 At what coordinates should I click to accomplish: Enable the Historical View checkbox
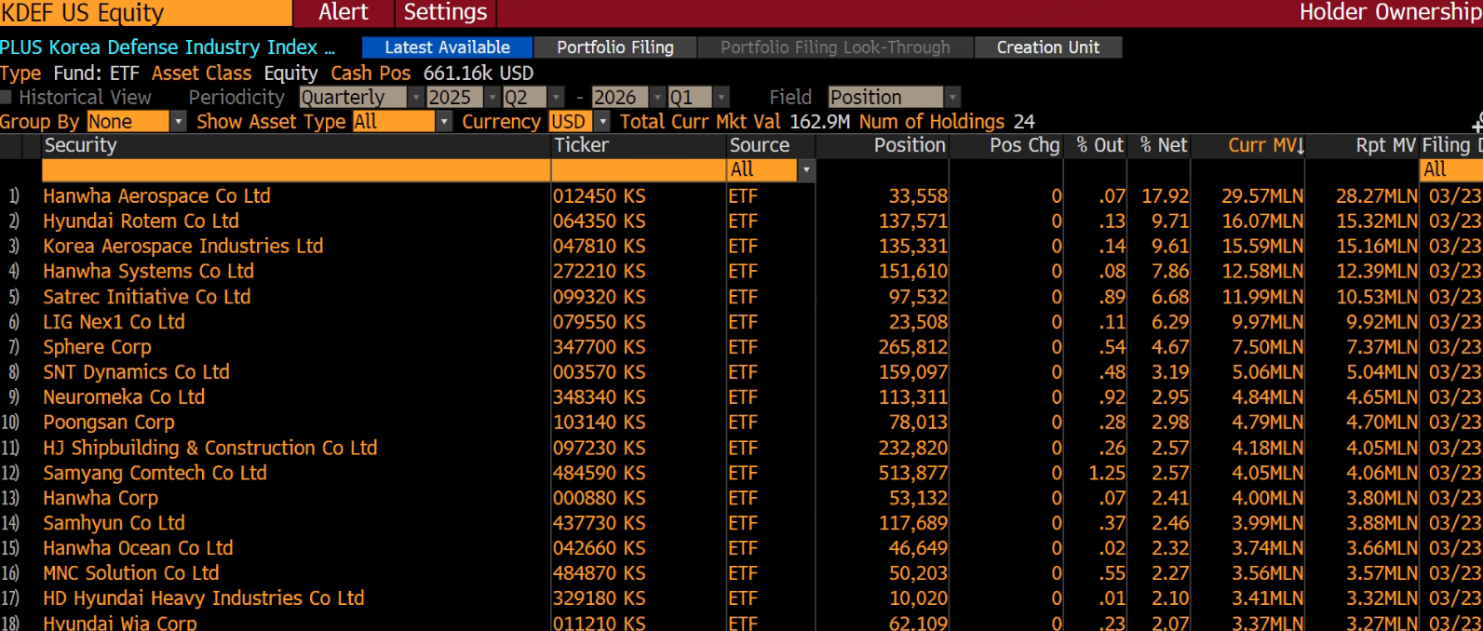pos(7,98)
